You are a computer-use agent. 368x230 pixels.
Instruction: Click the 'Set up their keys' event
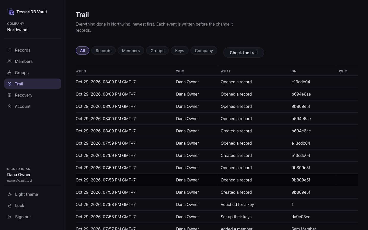236,217
